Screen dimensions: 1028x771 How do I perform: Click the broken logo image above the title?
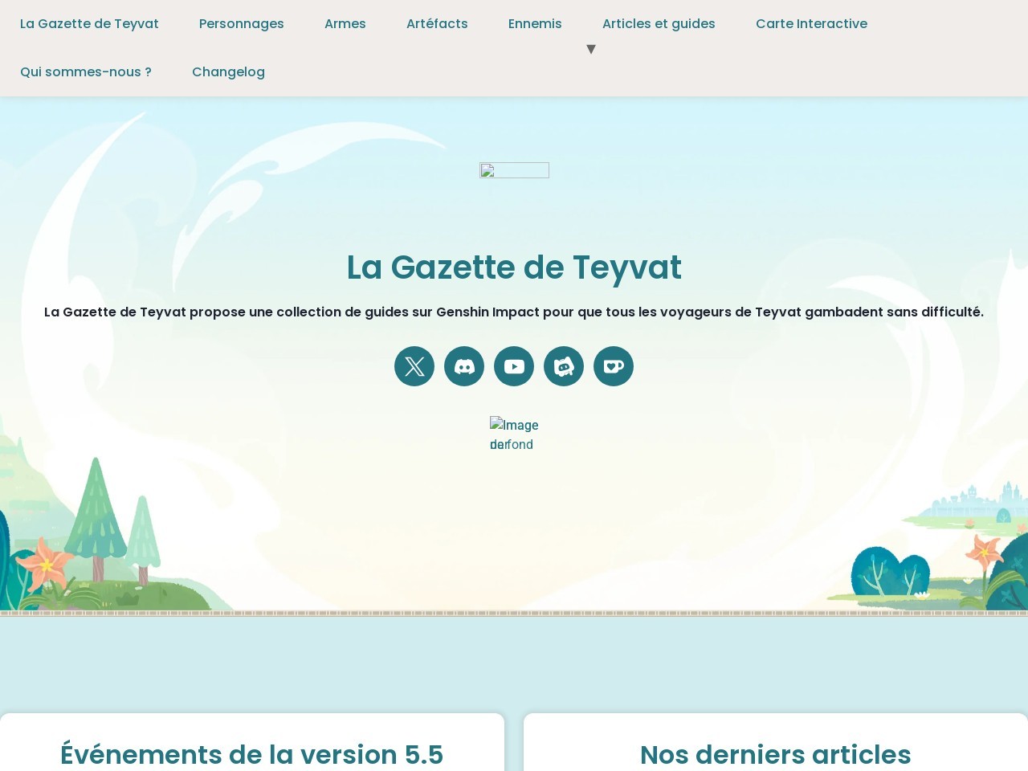click(x=514, y=170)
